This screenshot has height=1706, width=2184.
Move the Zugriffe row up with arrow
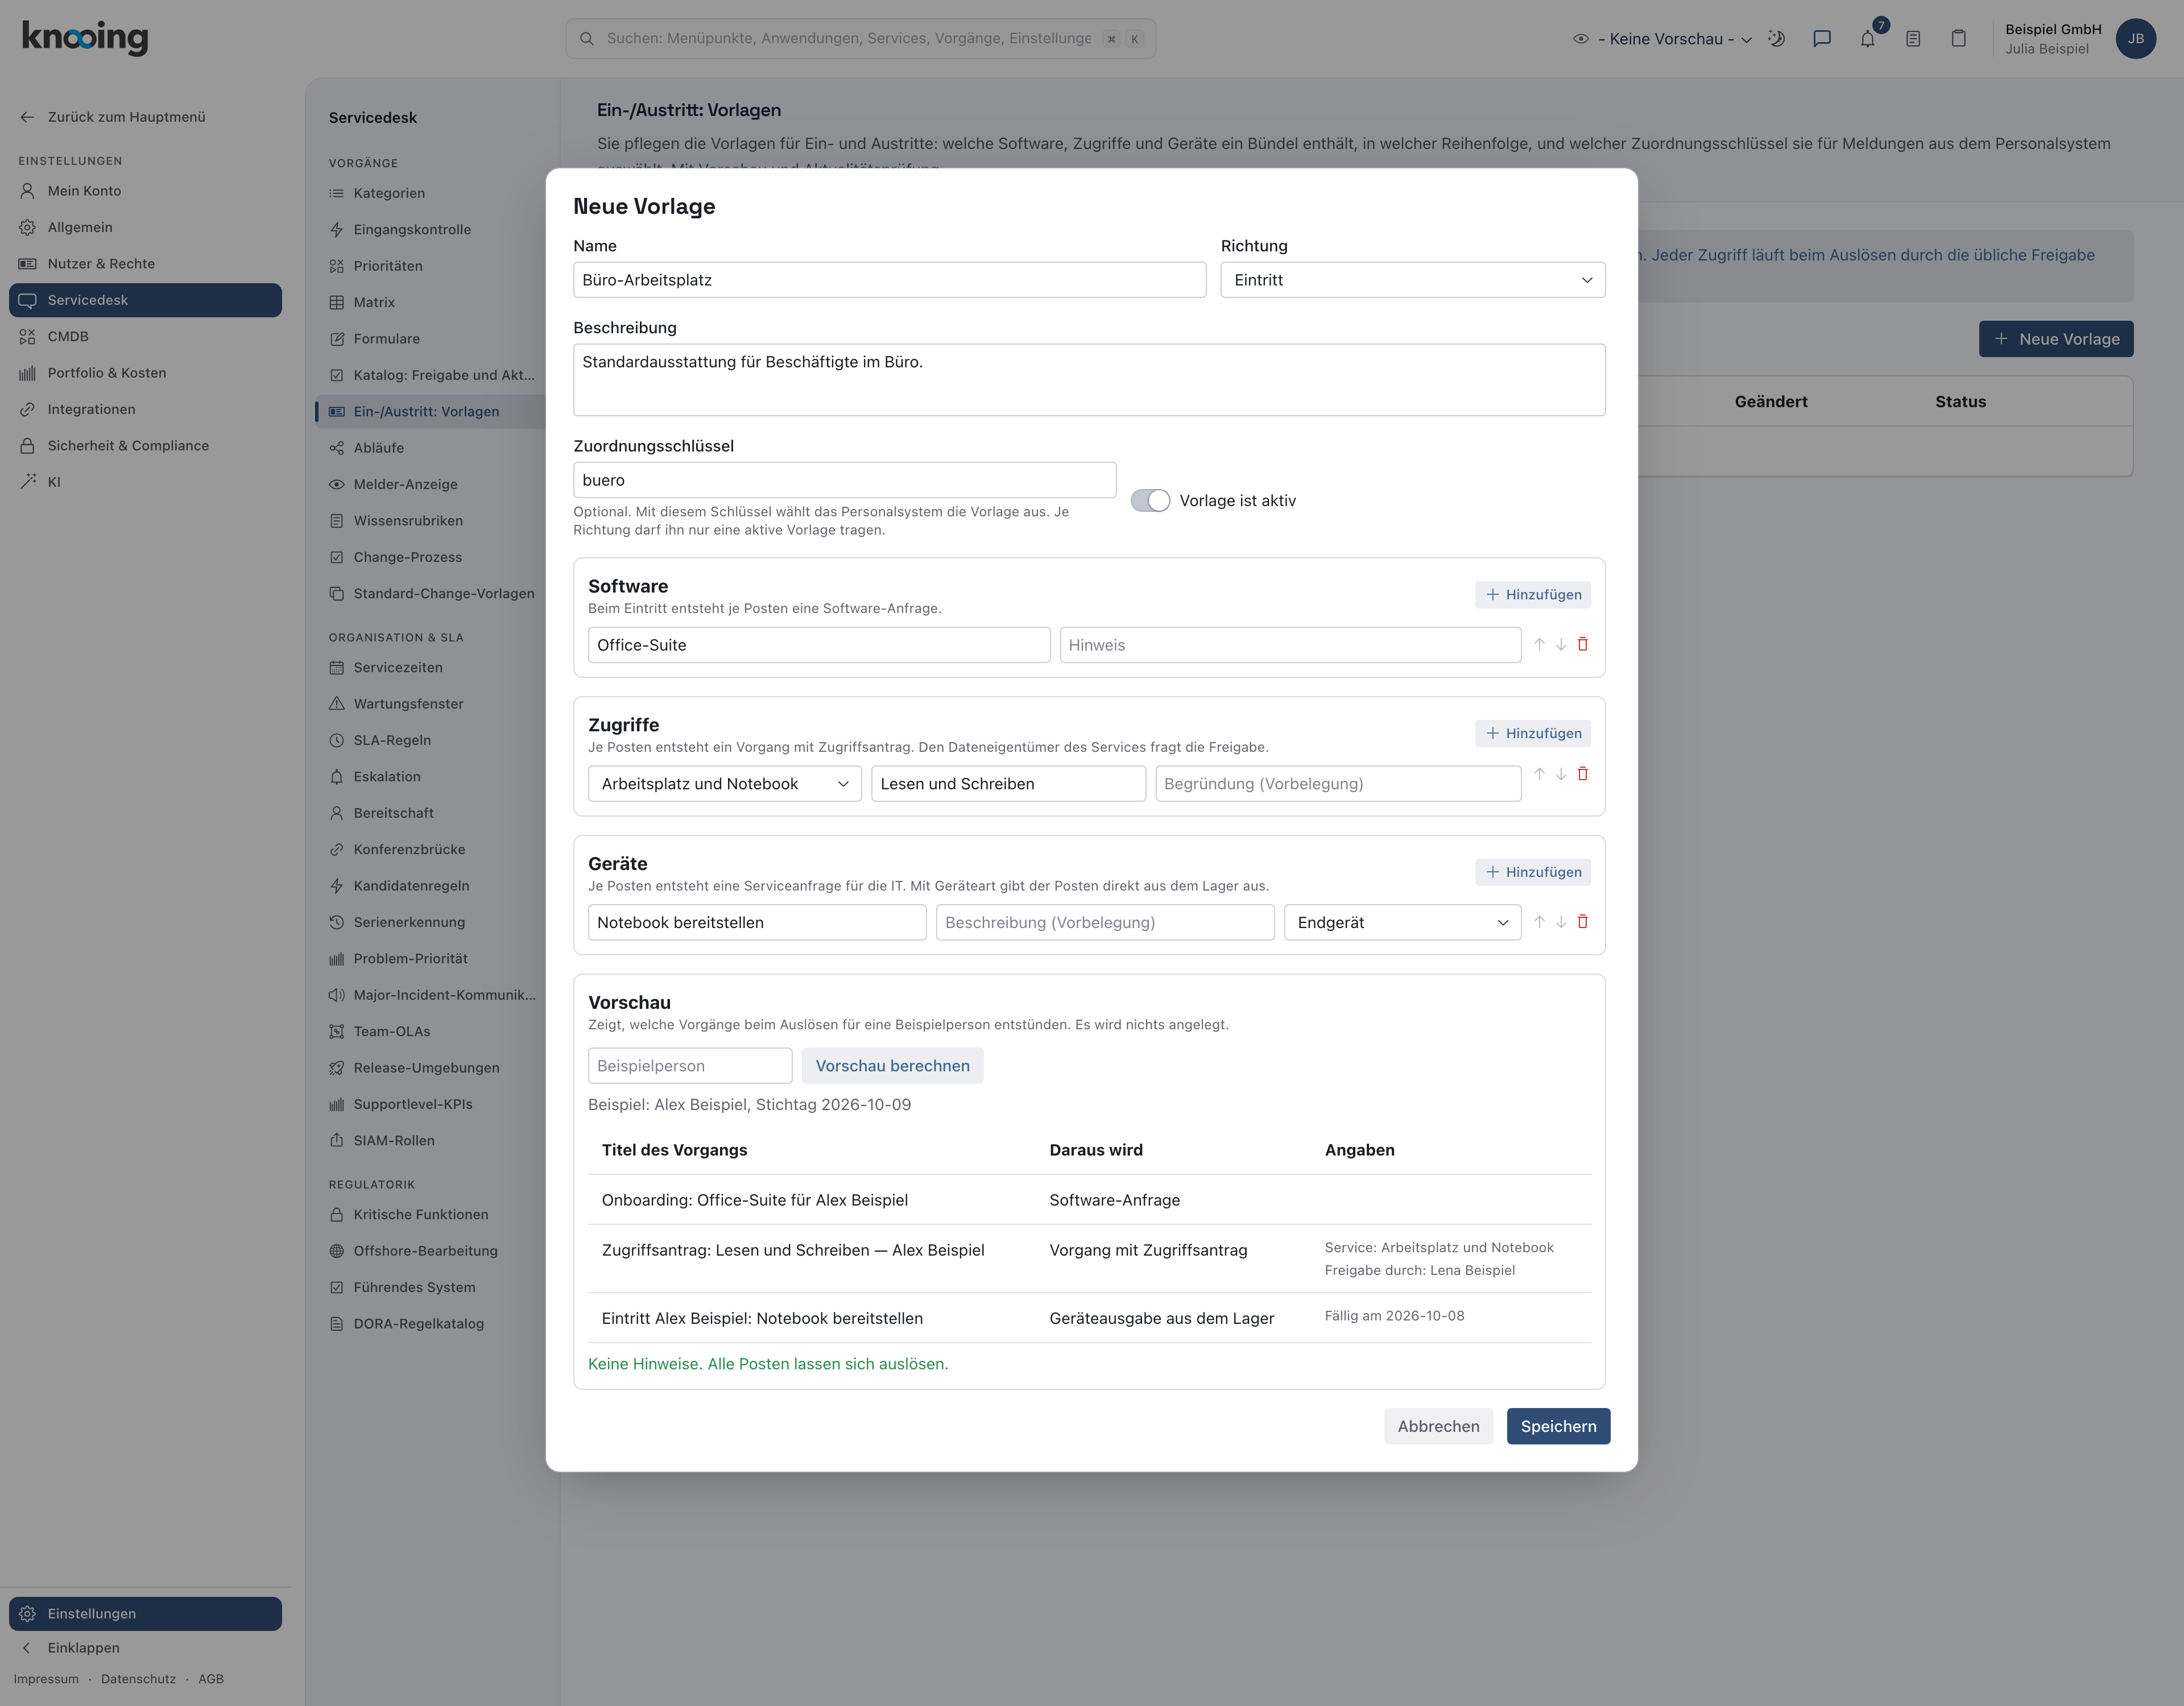pyautogui.click(x=1539, y=774)
